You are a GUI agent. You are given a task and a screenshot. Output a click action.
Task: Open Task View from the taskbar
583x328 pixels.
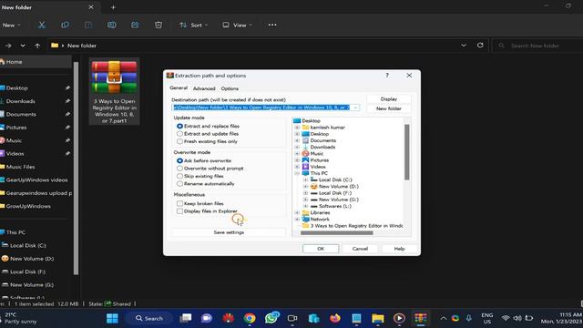[x=186, y=318]
